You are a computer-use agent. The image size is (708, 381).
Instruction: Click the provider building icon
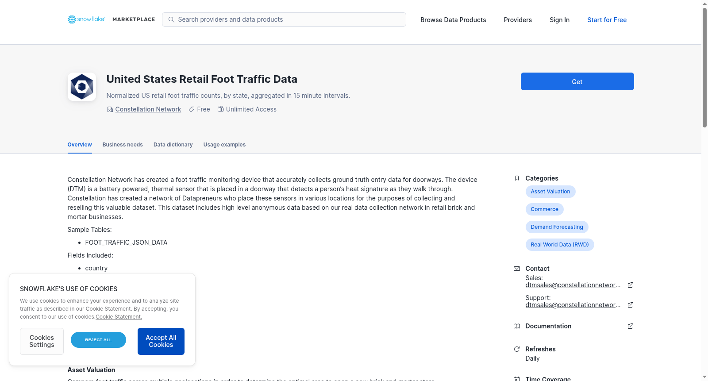click(110, 109)
